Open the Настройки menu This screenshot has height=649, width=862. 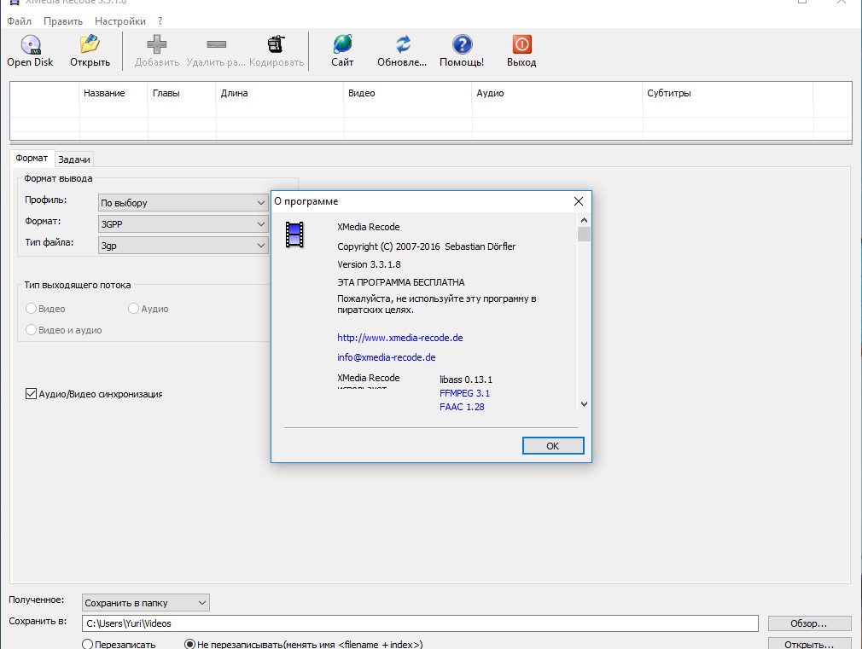click(119, 20)
